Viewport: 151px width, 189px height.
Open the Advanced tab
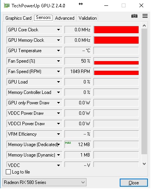(x=65, y=18)
